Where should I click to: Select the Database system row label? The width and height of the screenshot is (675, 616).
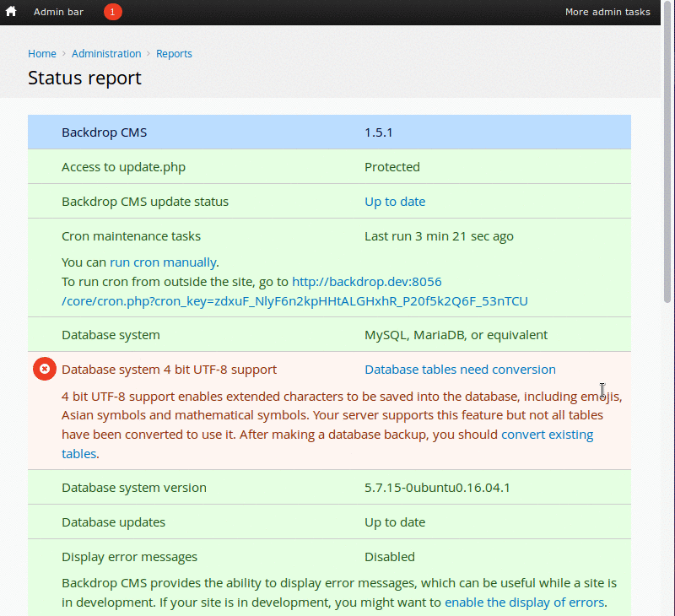(x=111, y=335)
